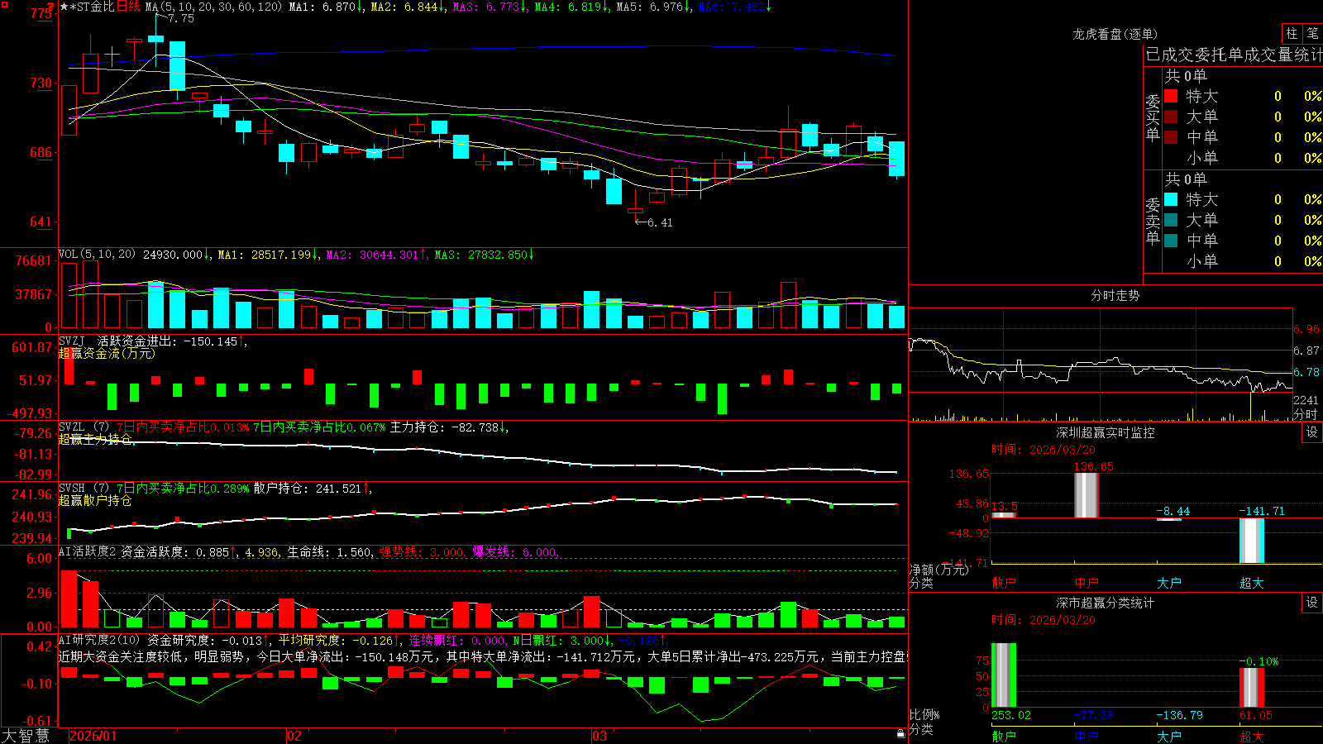The image size is (1323, 744).
Task: Select the *ST金比 stock name
Action: coord(92,7)
